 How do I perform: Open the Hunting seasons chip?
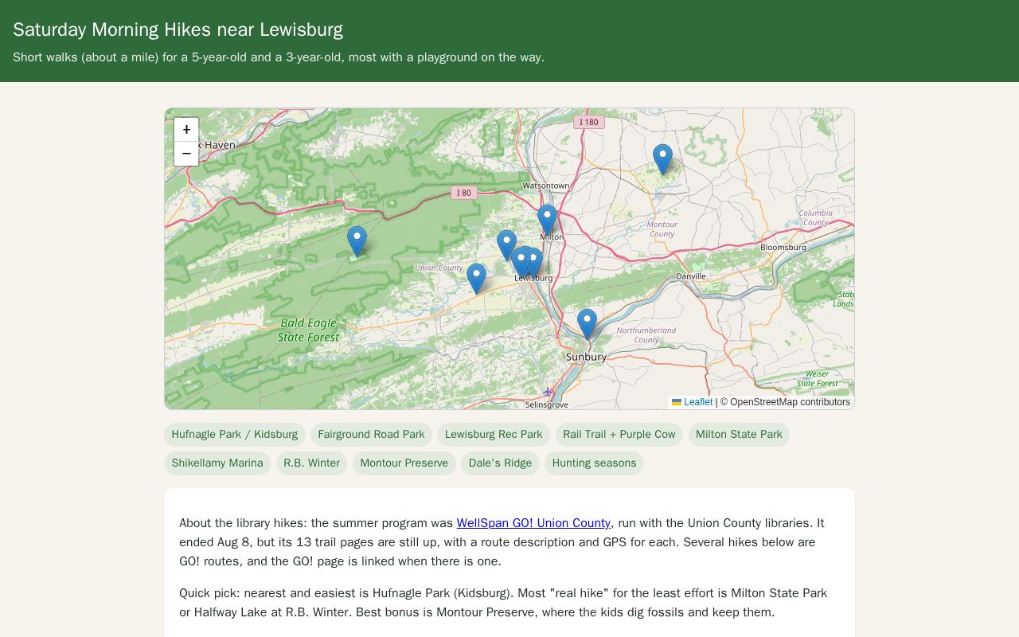(x=594, y=463)
